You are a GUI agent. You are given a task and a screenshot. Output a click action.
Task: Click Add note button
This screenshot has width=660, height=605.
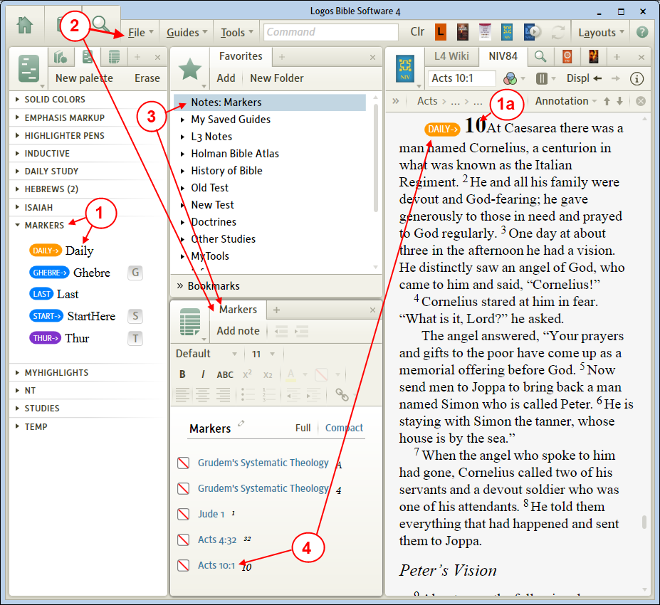click(x=238, y=331)
